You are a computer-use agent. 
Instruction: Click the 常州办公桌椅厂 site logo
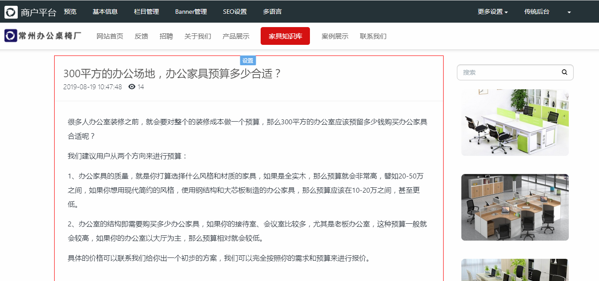[43, 36]
